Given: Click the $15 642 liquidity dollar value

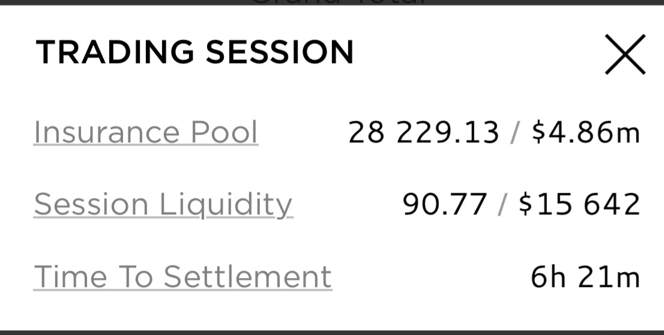Looking at the screenshot, I should [x=579, y=204].
